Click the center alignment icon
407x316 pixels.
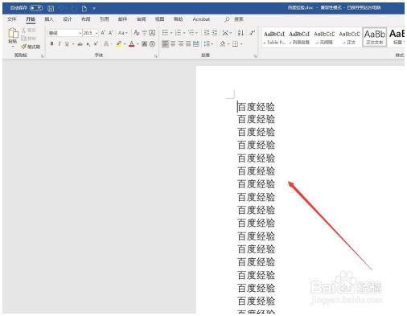pos(173,43)
